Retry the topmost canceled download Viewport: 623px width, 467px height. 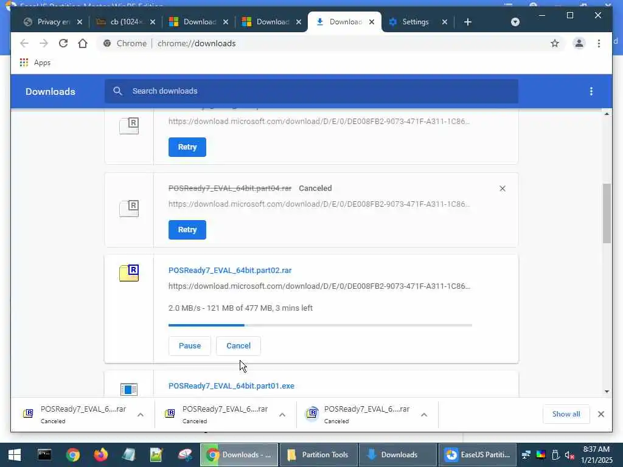point(187,147)
